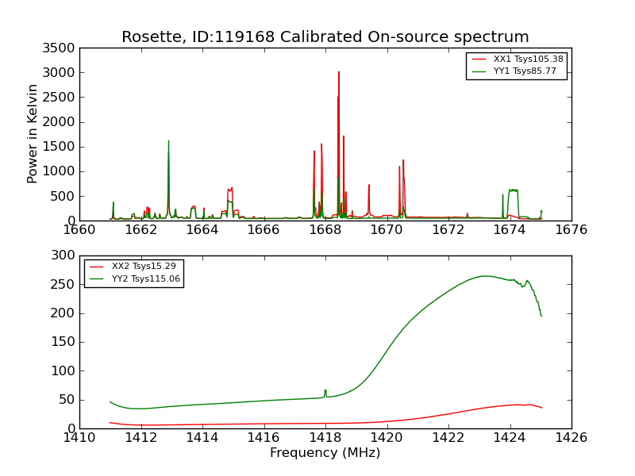
Task: Click the 1412 x-axis tick label
Action: click(x=141, y=438)
